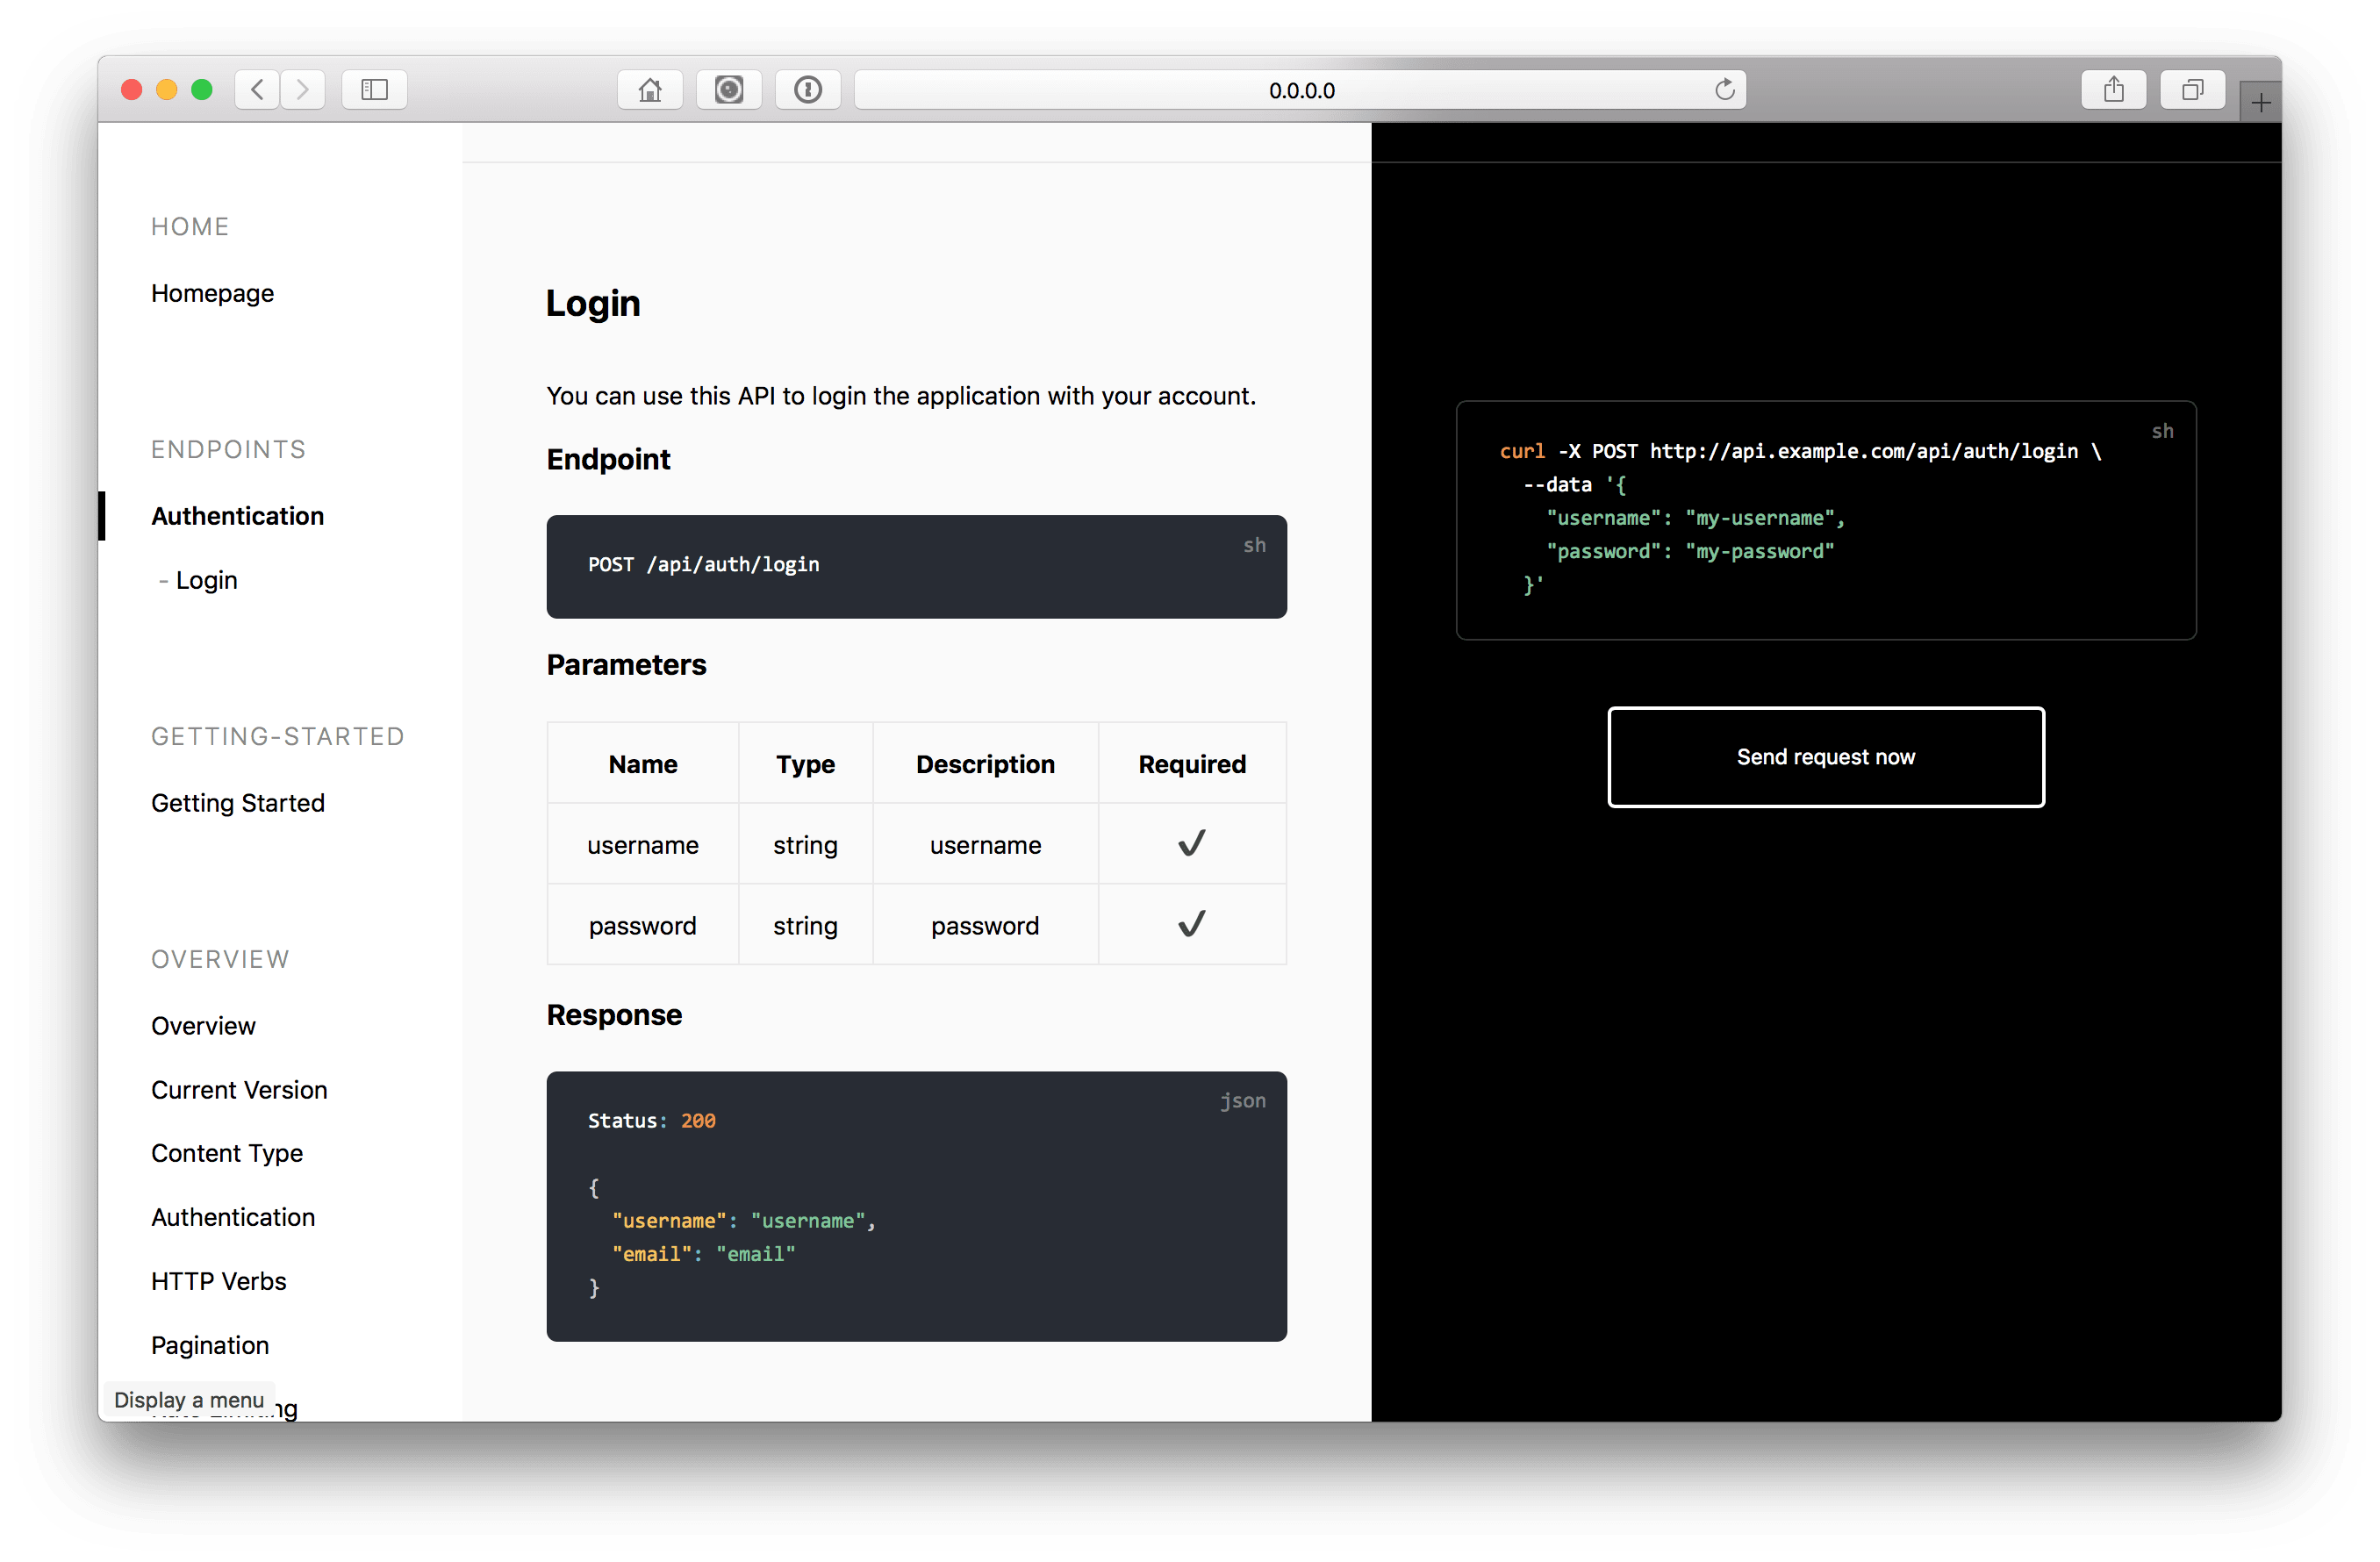Click the home icon in browser toolbar
Image resolution: width=2380 pixels, height=1562 pixels.
650,90
